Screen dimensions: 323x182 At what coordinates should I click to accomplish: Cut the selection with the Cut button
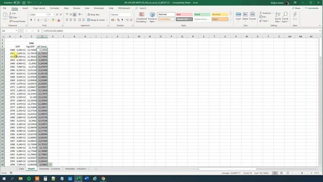(13, 14)
